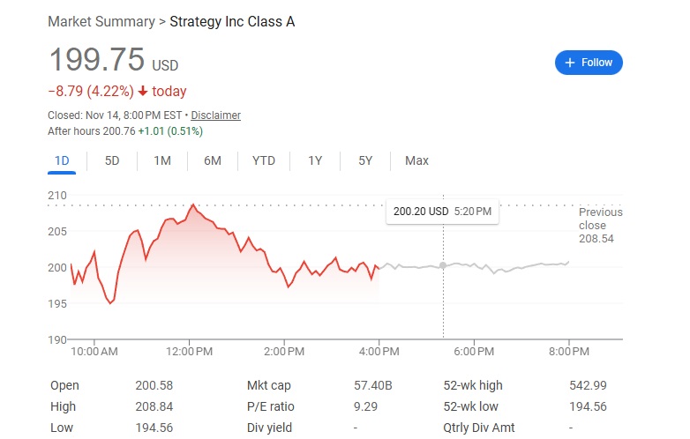
Task: Click the 199.75 USD stock price
Action: pos(114,60)
